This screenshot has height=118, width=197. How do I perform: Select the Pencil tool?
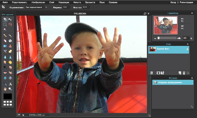tap(5, 36)
